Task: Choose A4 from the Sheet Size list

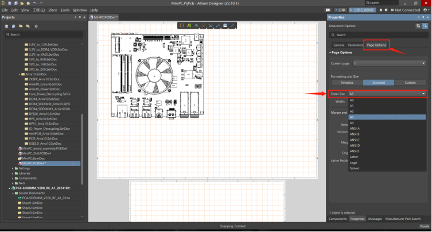Action: click(x=352, y=123)
